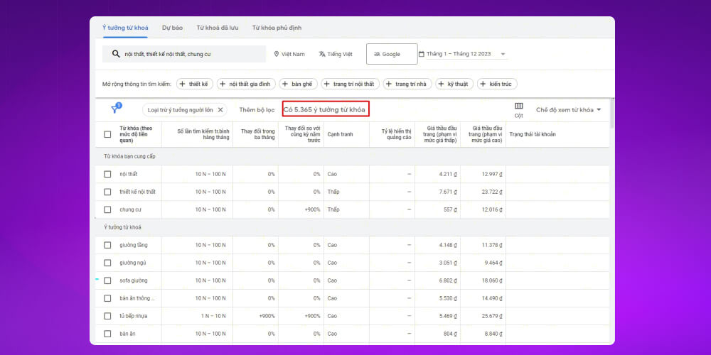Check the tủ bếp nhựa keyword row
This screenshot has height=355, width=711.
coord(107,316)
